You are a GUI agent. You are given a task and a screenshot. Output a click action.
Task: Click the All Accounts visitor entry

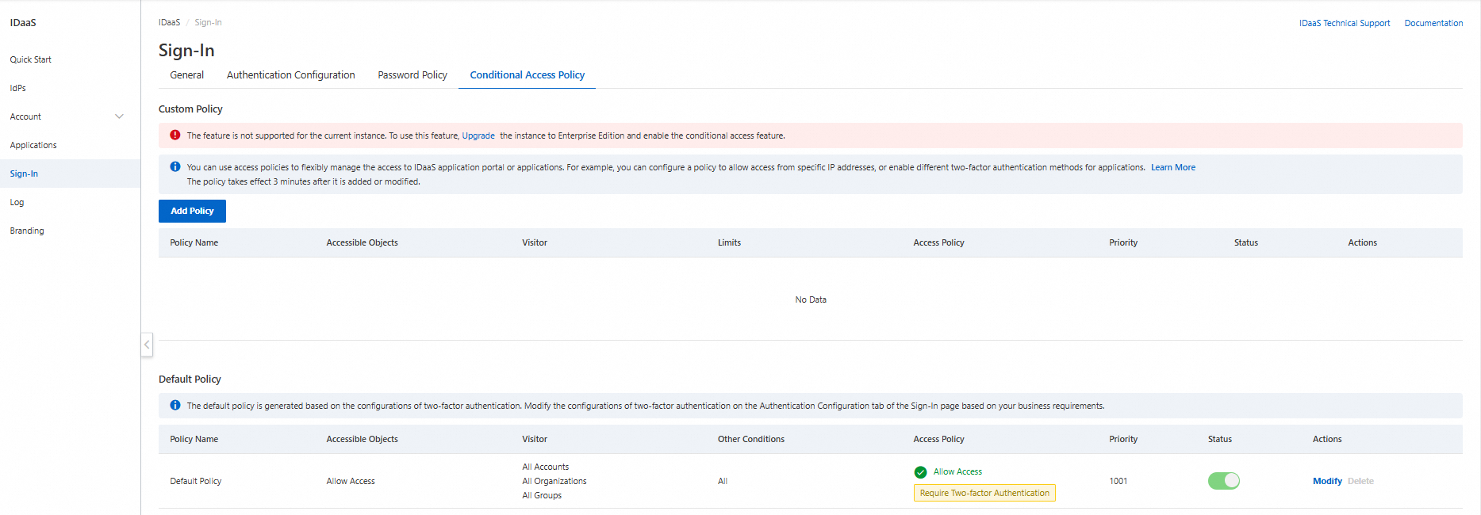click(x=546, y=467)
